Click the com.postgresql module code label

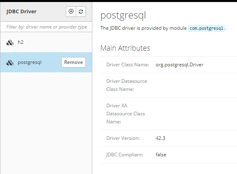coord(206,28)
